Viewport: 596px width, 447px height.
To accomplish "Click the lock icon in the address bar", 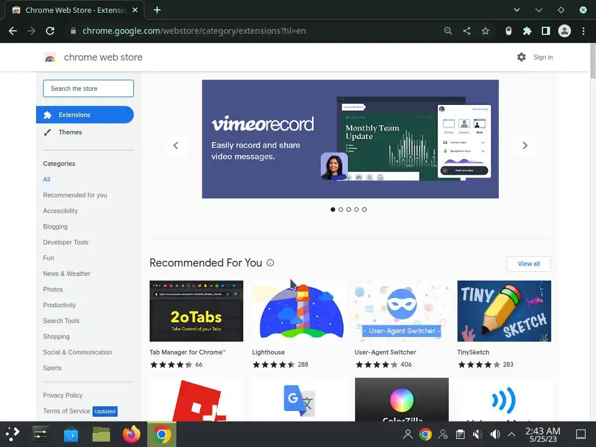I will click(73, 31).
